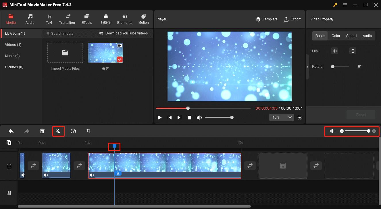Switch to Color property tab
The image size is (381, 209).
[x=336, y=36]
